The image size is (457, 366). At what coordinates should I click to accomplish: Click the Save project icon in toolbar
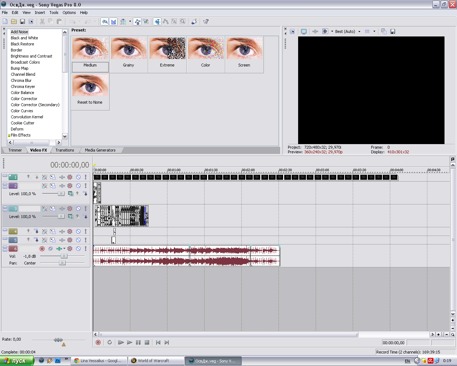click(x=22, y=21)
